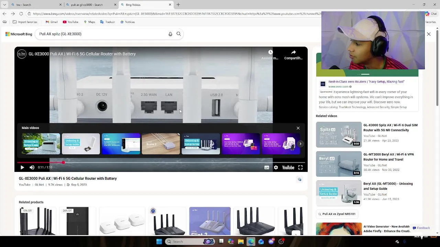Select the Bing Videos tab
Viewport: 440px width, 247px height.
pos(145,5)
